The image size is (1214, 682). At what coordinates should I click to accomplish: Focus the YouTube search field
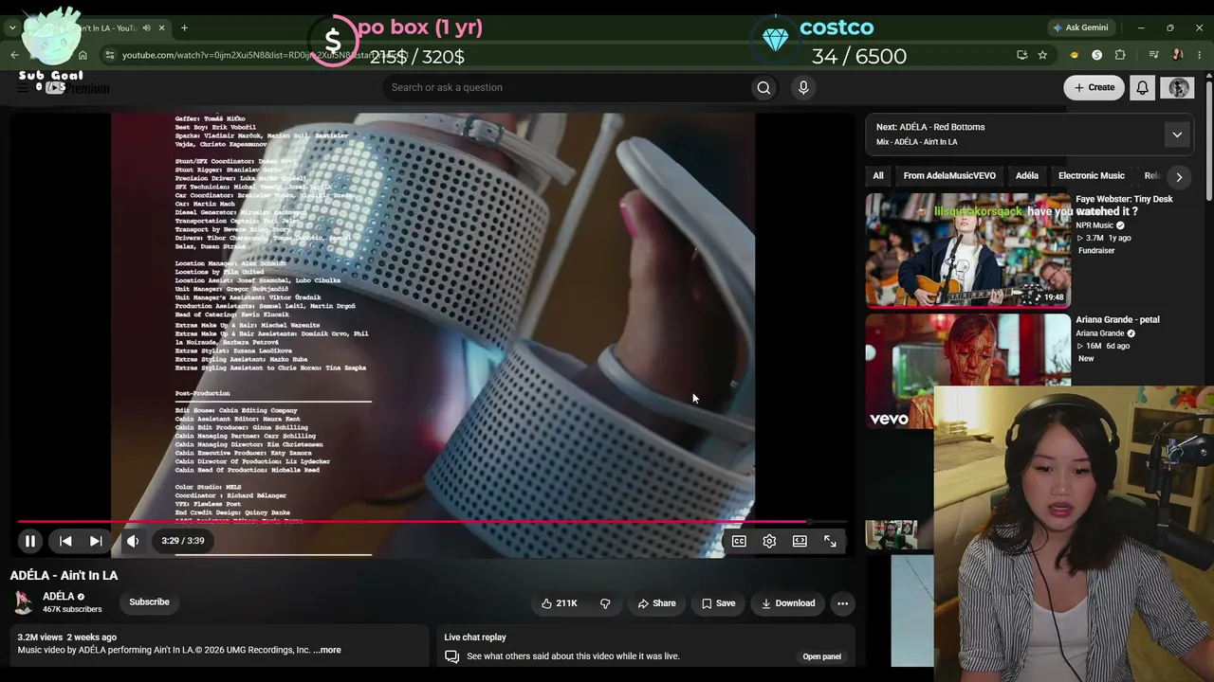pos(566,87)
